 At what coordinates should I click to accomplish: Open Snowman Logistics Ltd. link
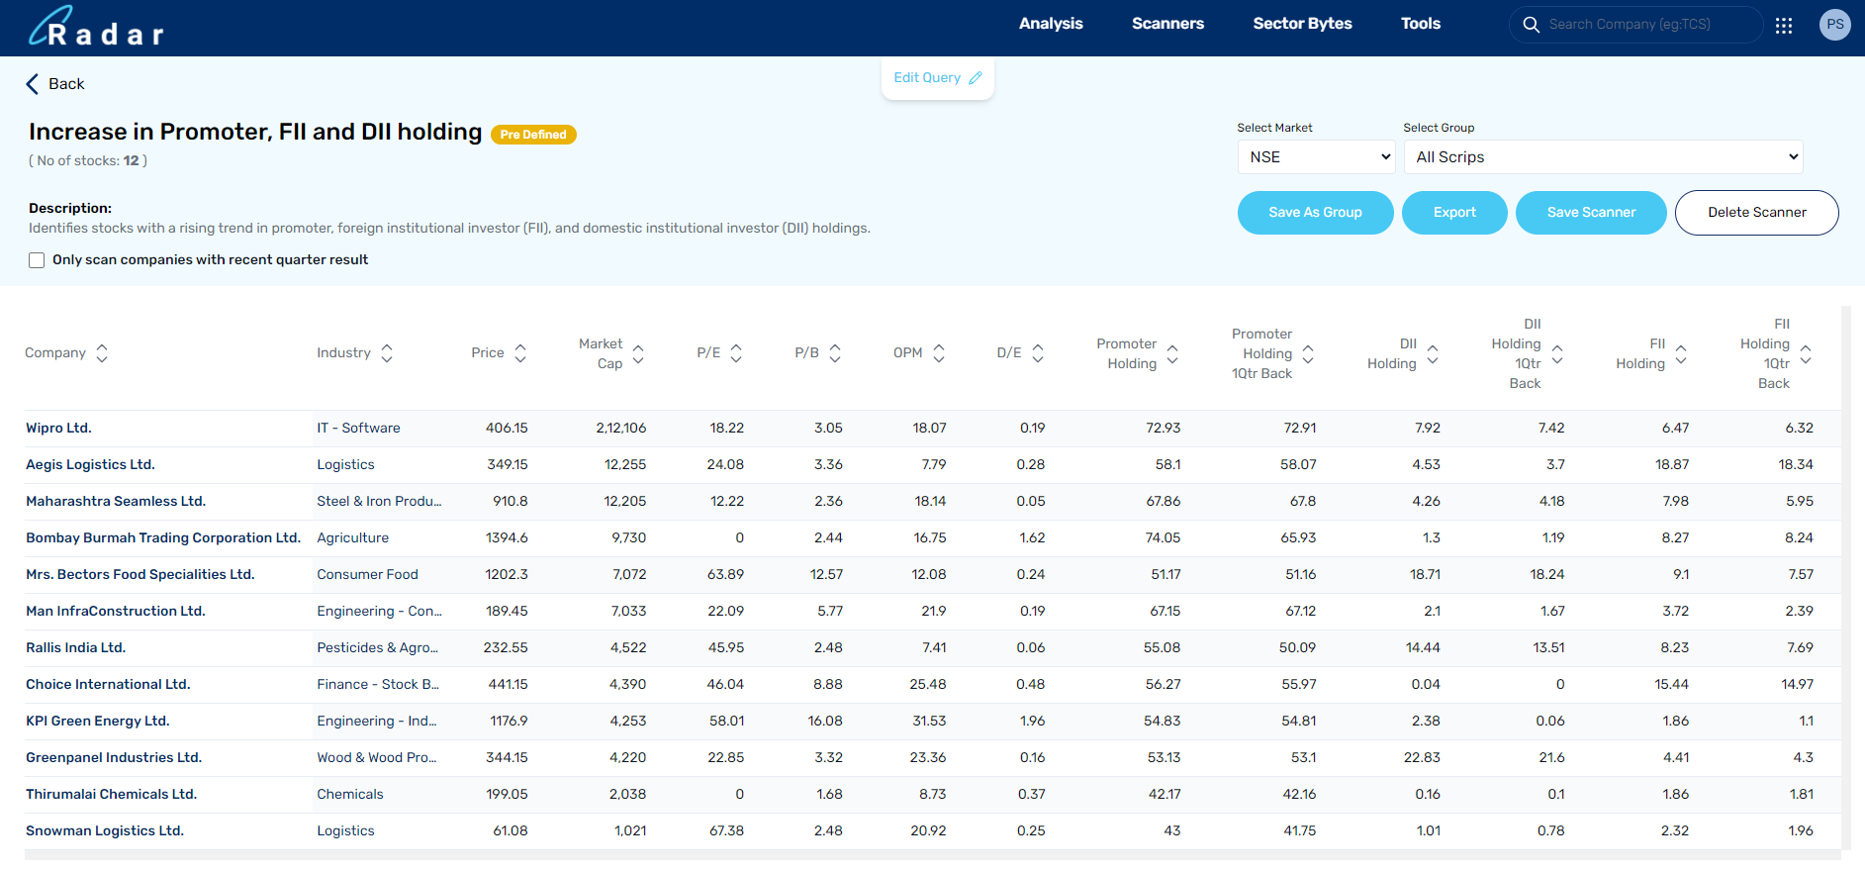pos(105,831)
